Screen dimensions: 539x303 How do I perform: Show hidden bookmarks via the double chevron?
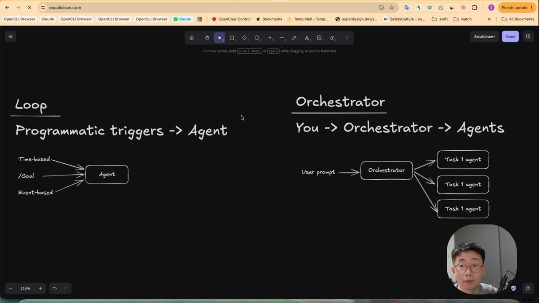coord(489,19)
